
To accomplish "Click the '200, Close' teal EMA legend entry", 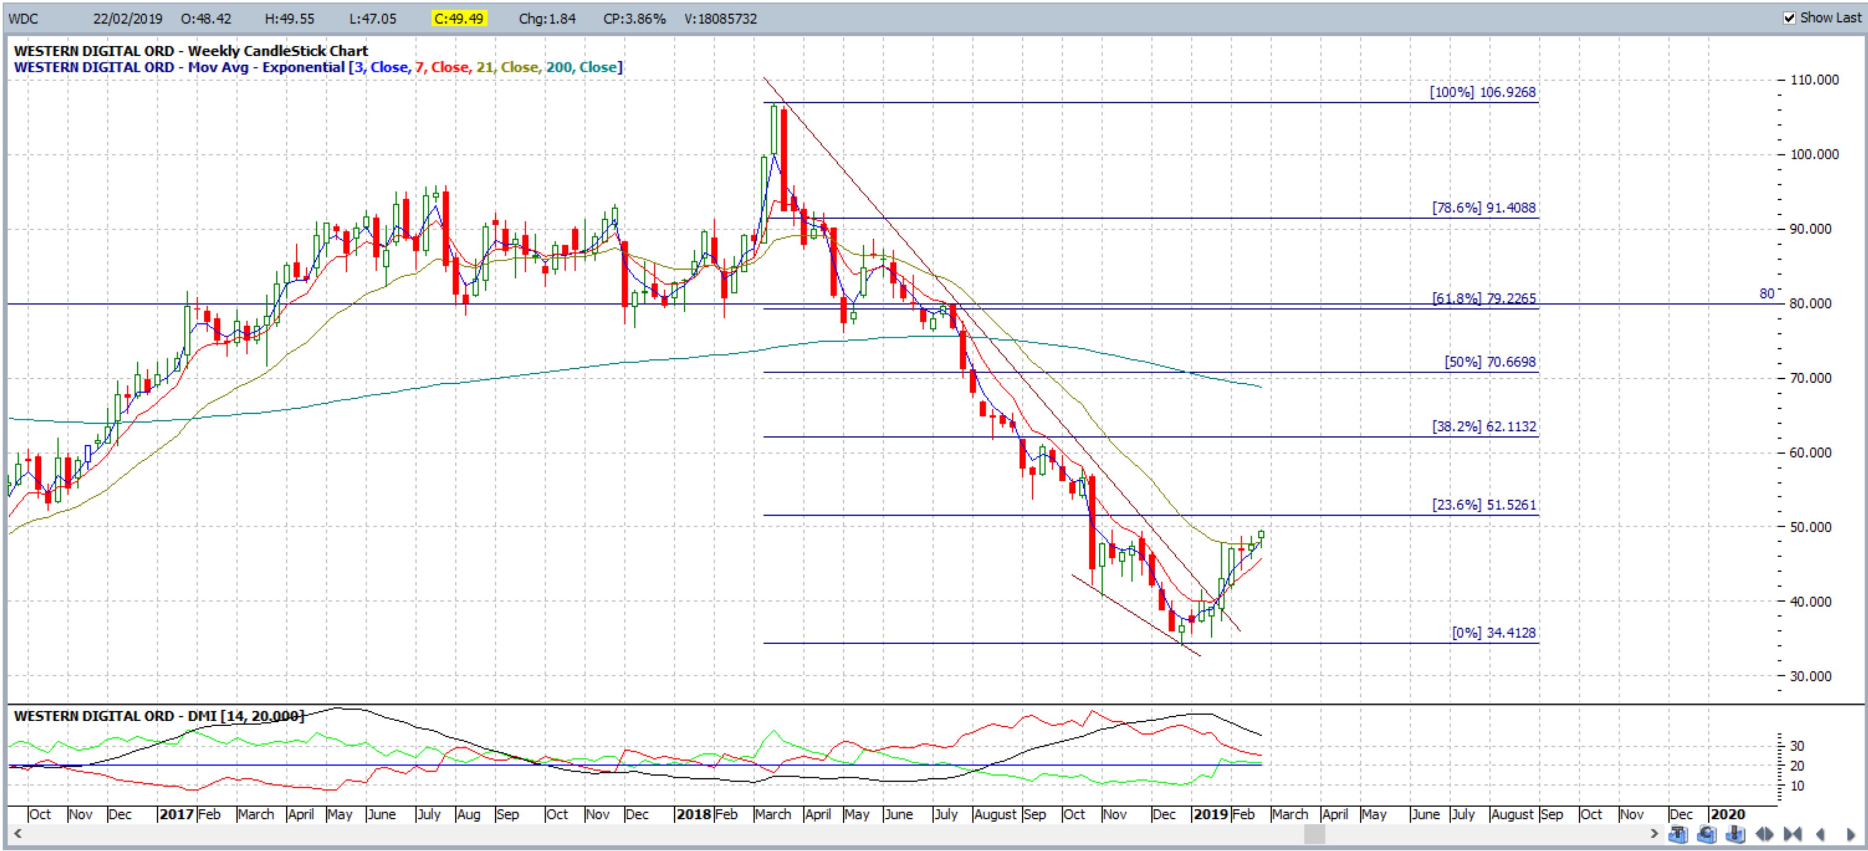I will tap(581, 68).
